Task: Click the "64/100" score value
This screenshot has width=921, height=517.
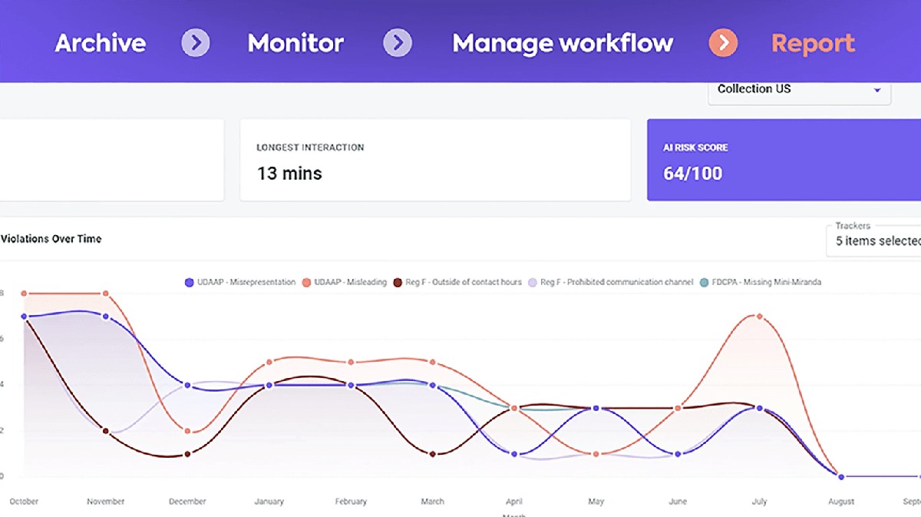Action: coord(693,174)
